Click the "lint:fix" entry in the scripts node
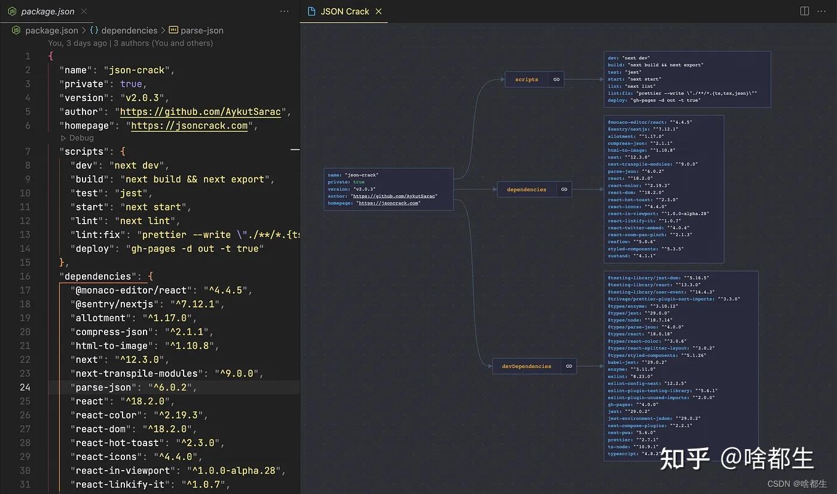 (x=683, y=93)
